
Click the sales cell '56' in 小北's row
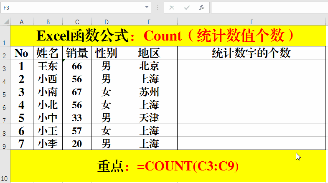[77, 104]
